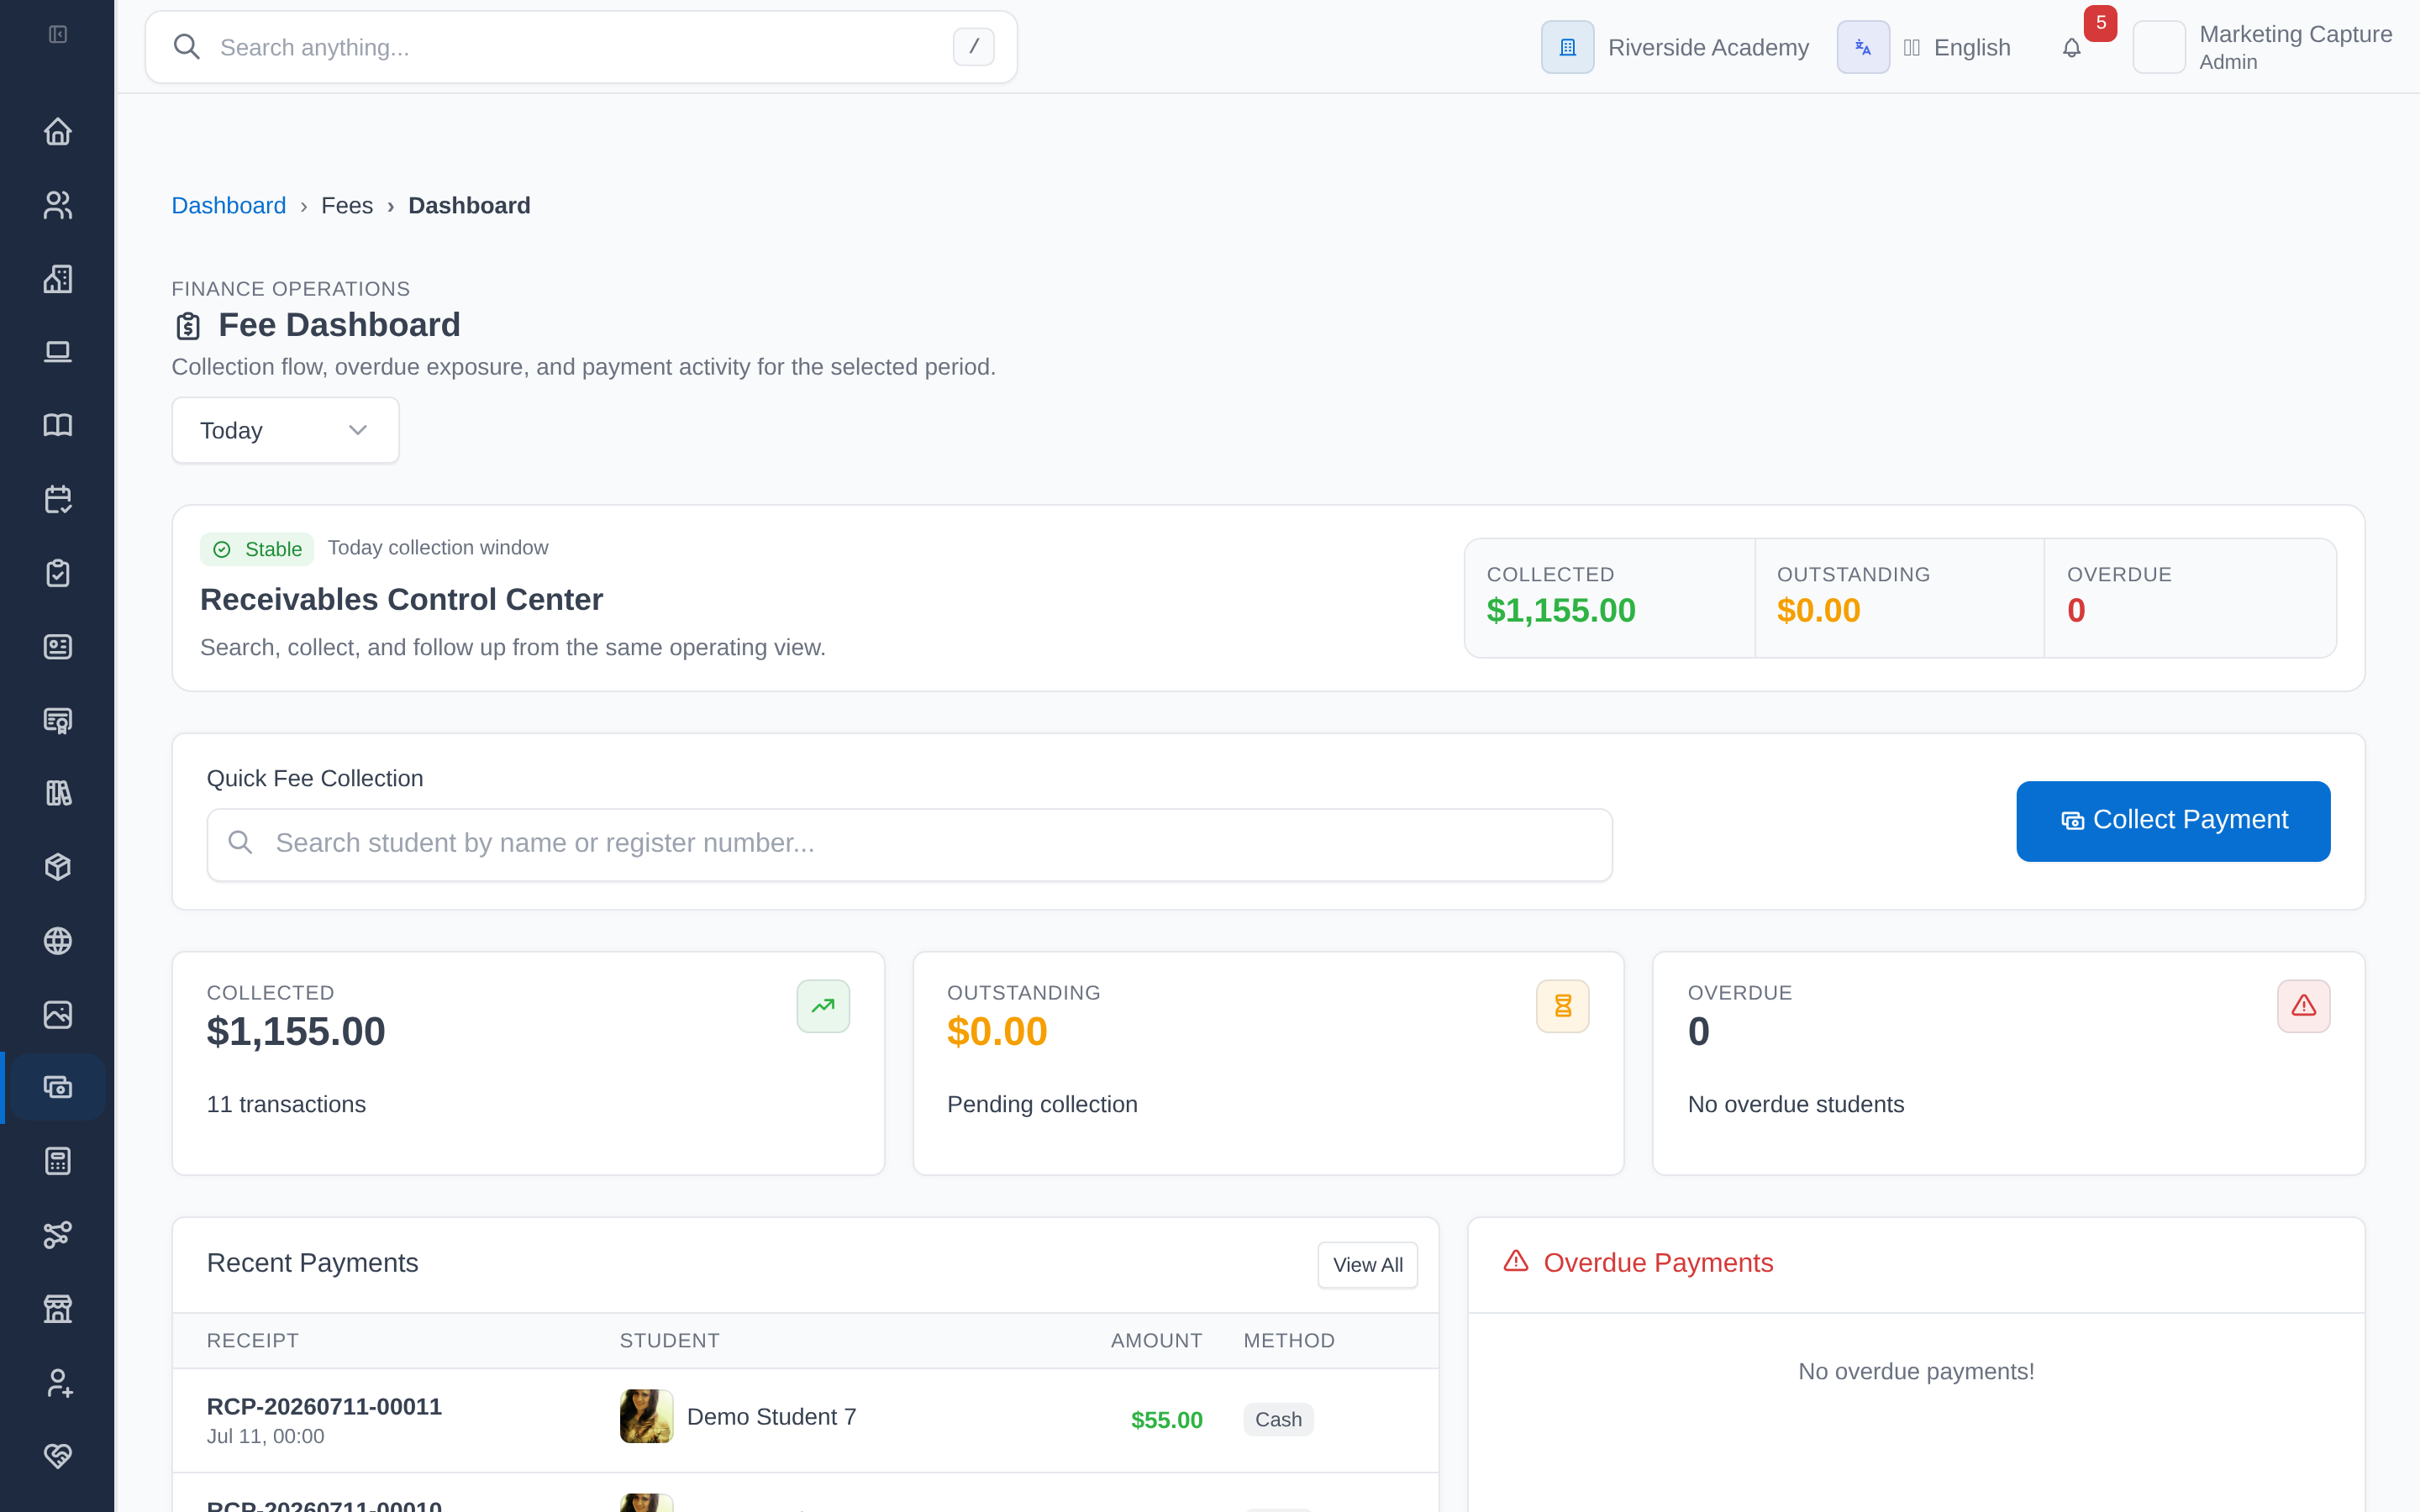Click the translate language icon
Image resolution: width=2420 pixels, height=1512 pixels.
tap(1863, 47)
